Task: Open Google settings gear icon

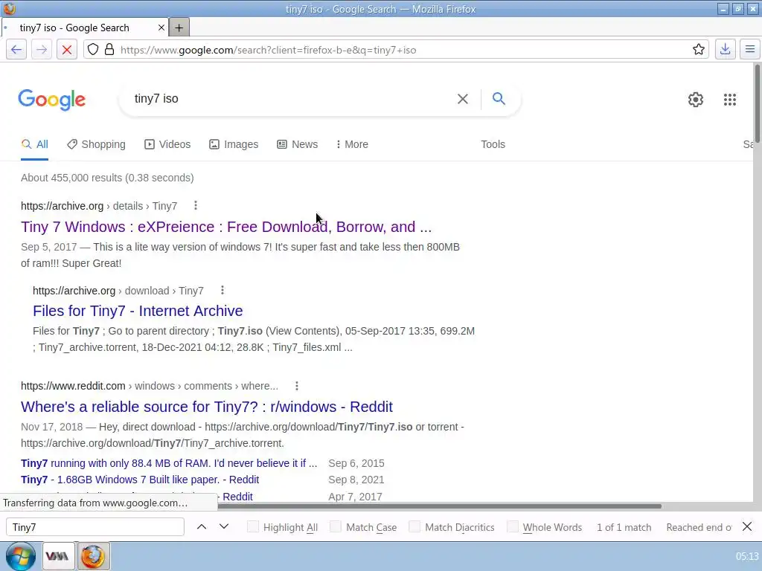Action: [x=696, y=100]
